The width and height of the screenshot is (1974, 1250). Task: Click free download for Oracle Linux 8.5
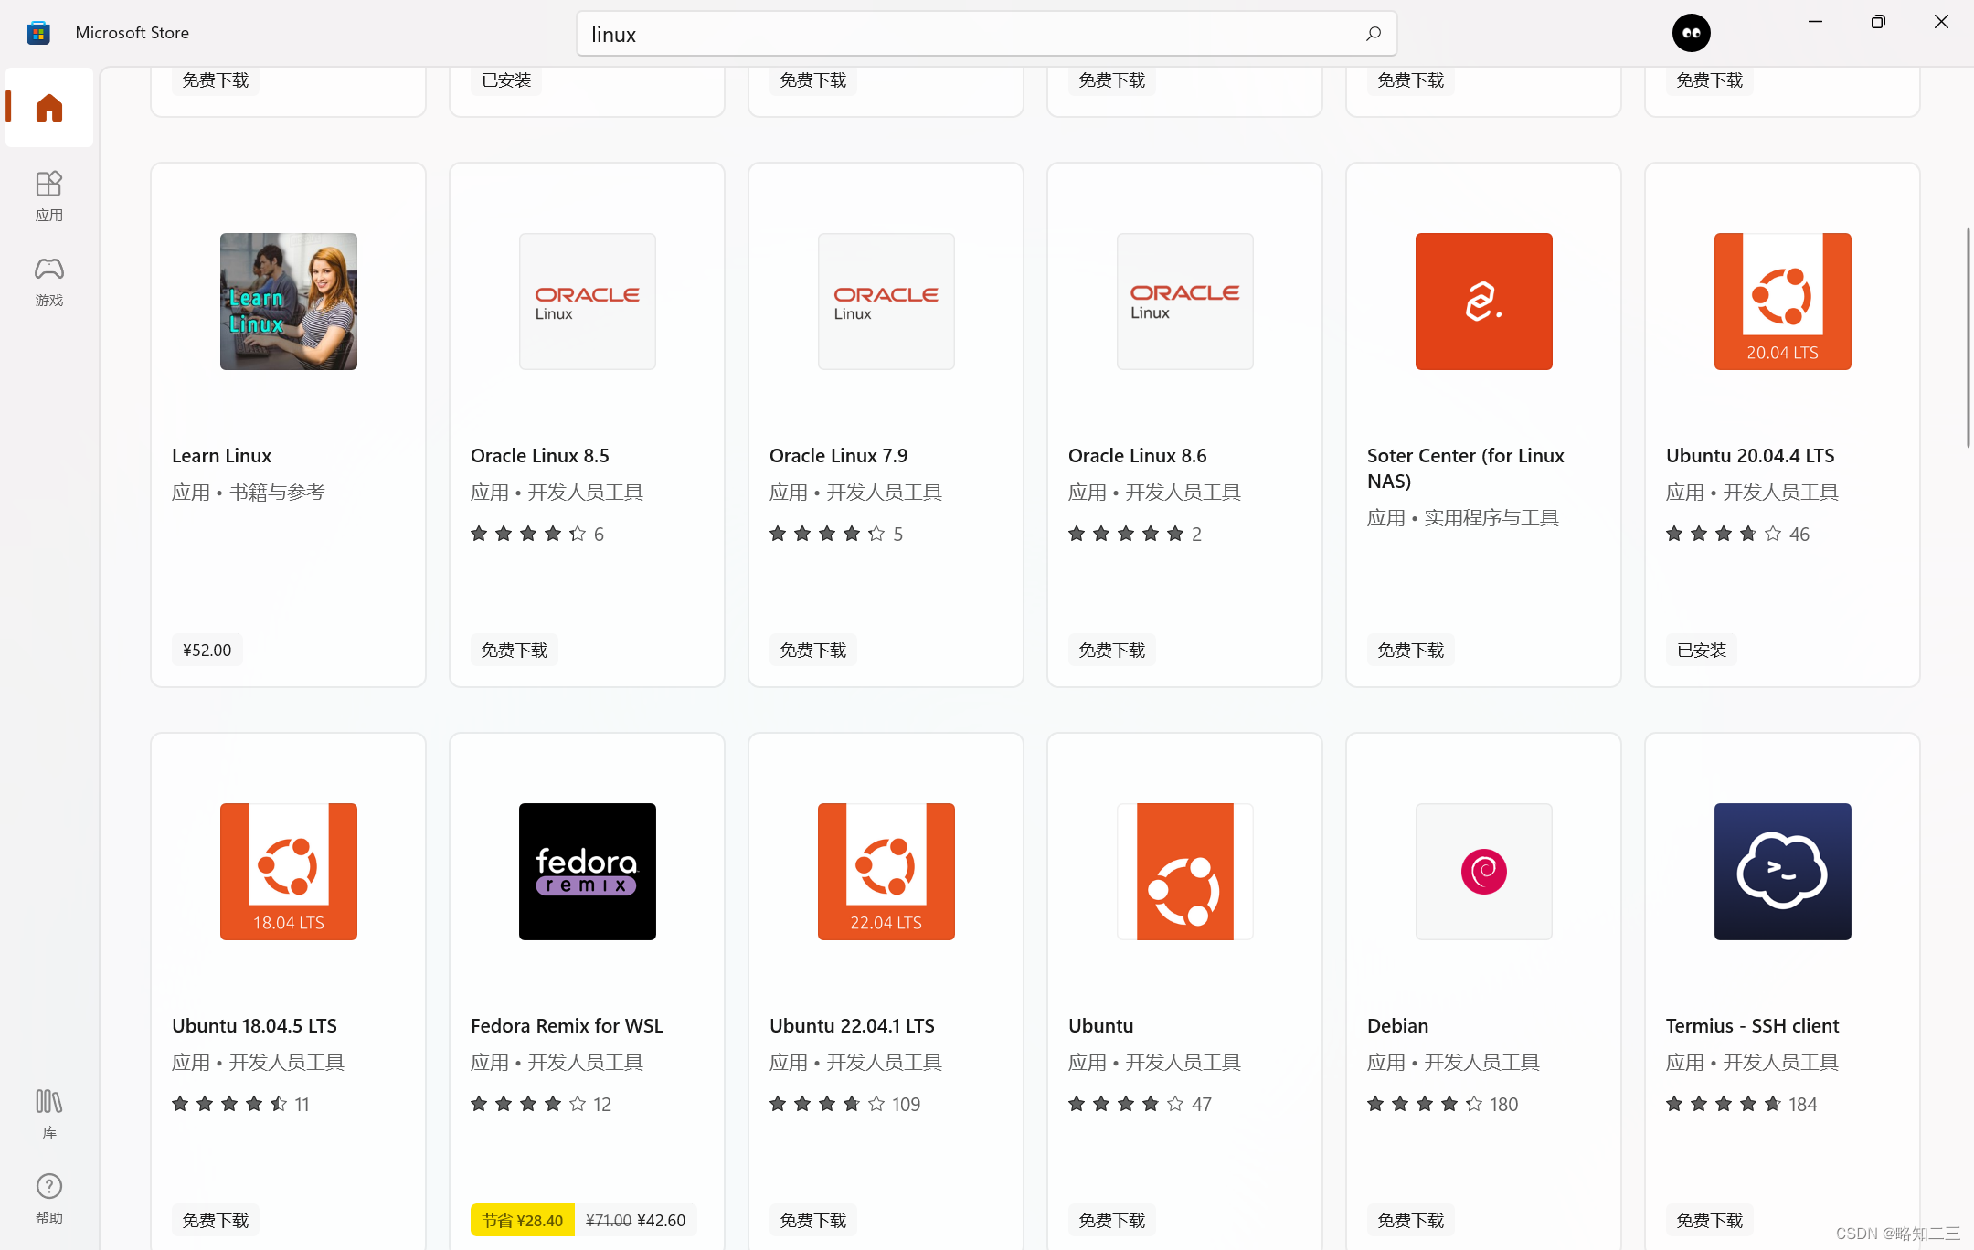click(x=514, y=650)
